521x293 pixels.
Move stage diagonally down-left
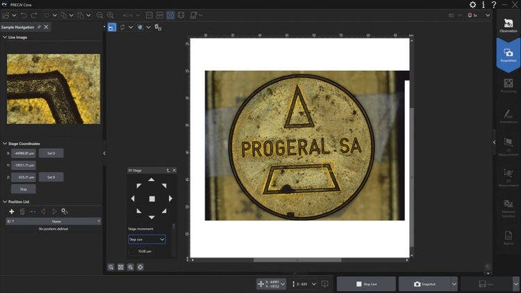click(138, 212)
